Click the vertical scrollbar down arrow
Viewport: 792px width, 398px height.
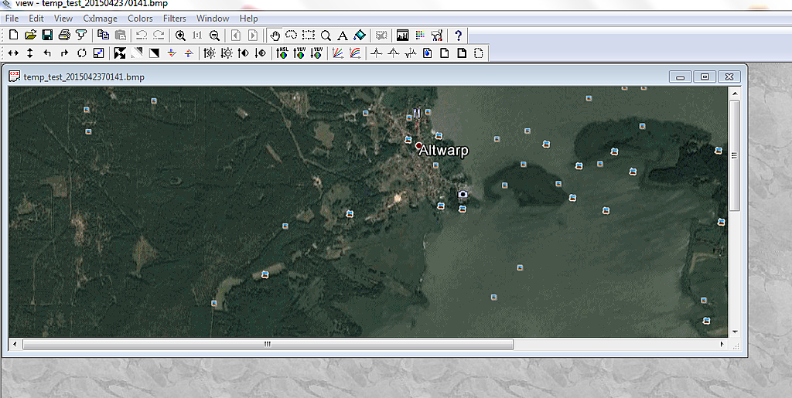coord(735,332)
